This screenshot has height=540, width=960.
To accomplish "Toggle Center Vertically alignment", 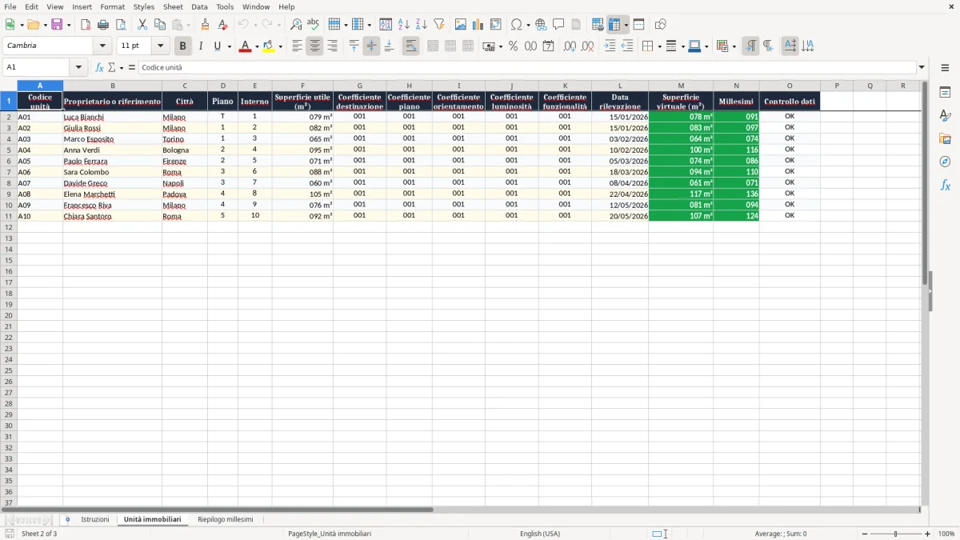I will coord(371,46).
